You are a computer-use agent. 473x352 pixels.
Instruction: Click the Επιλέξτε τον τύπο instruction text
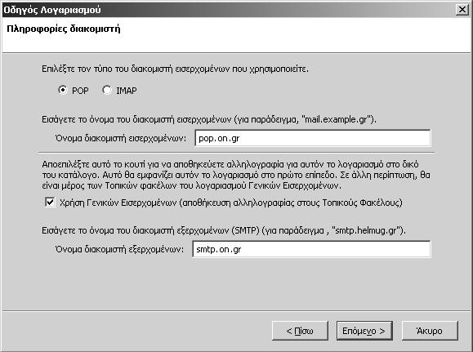coord(175,69)
